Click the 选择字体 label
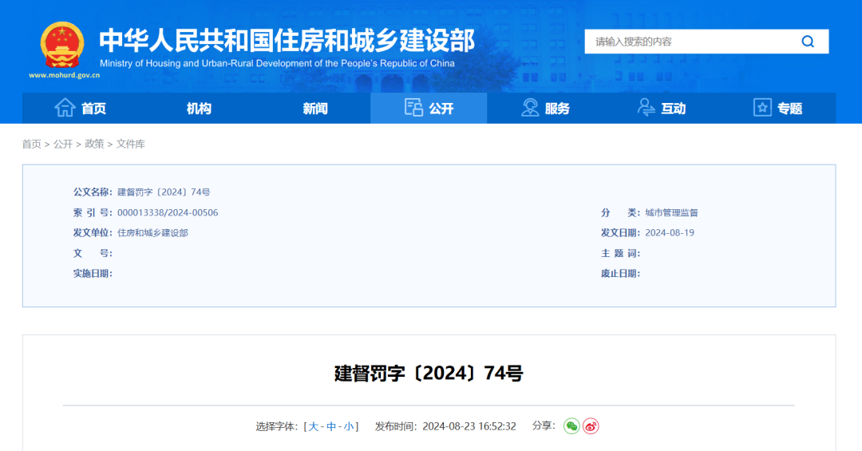Image resolution: width=862 pixels, height=451 pixels. tap(277, 426)
